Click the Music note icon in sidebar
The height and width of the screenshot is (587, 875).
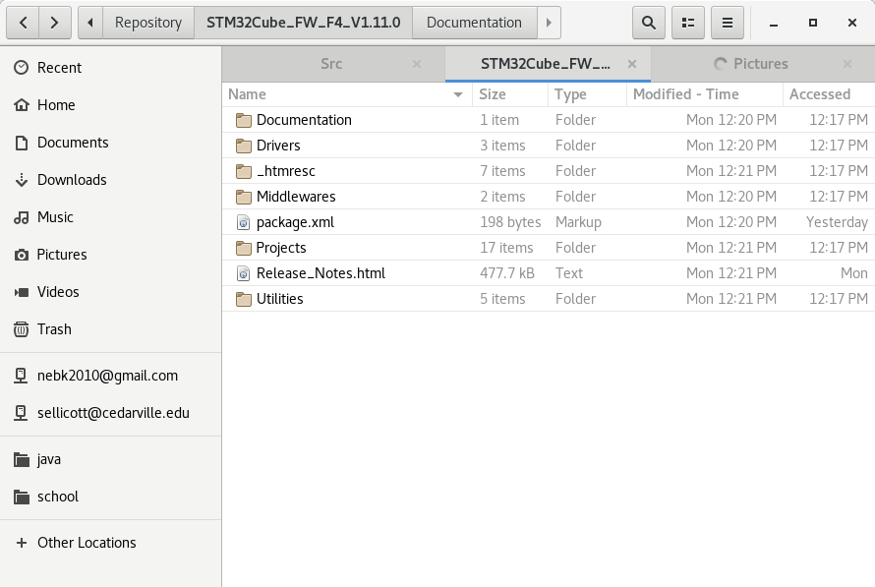(x=22, y=217)
